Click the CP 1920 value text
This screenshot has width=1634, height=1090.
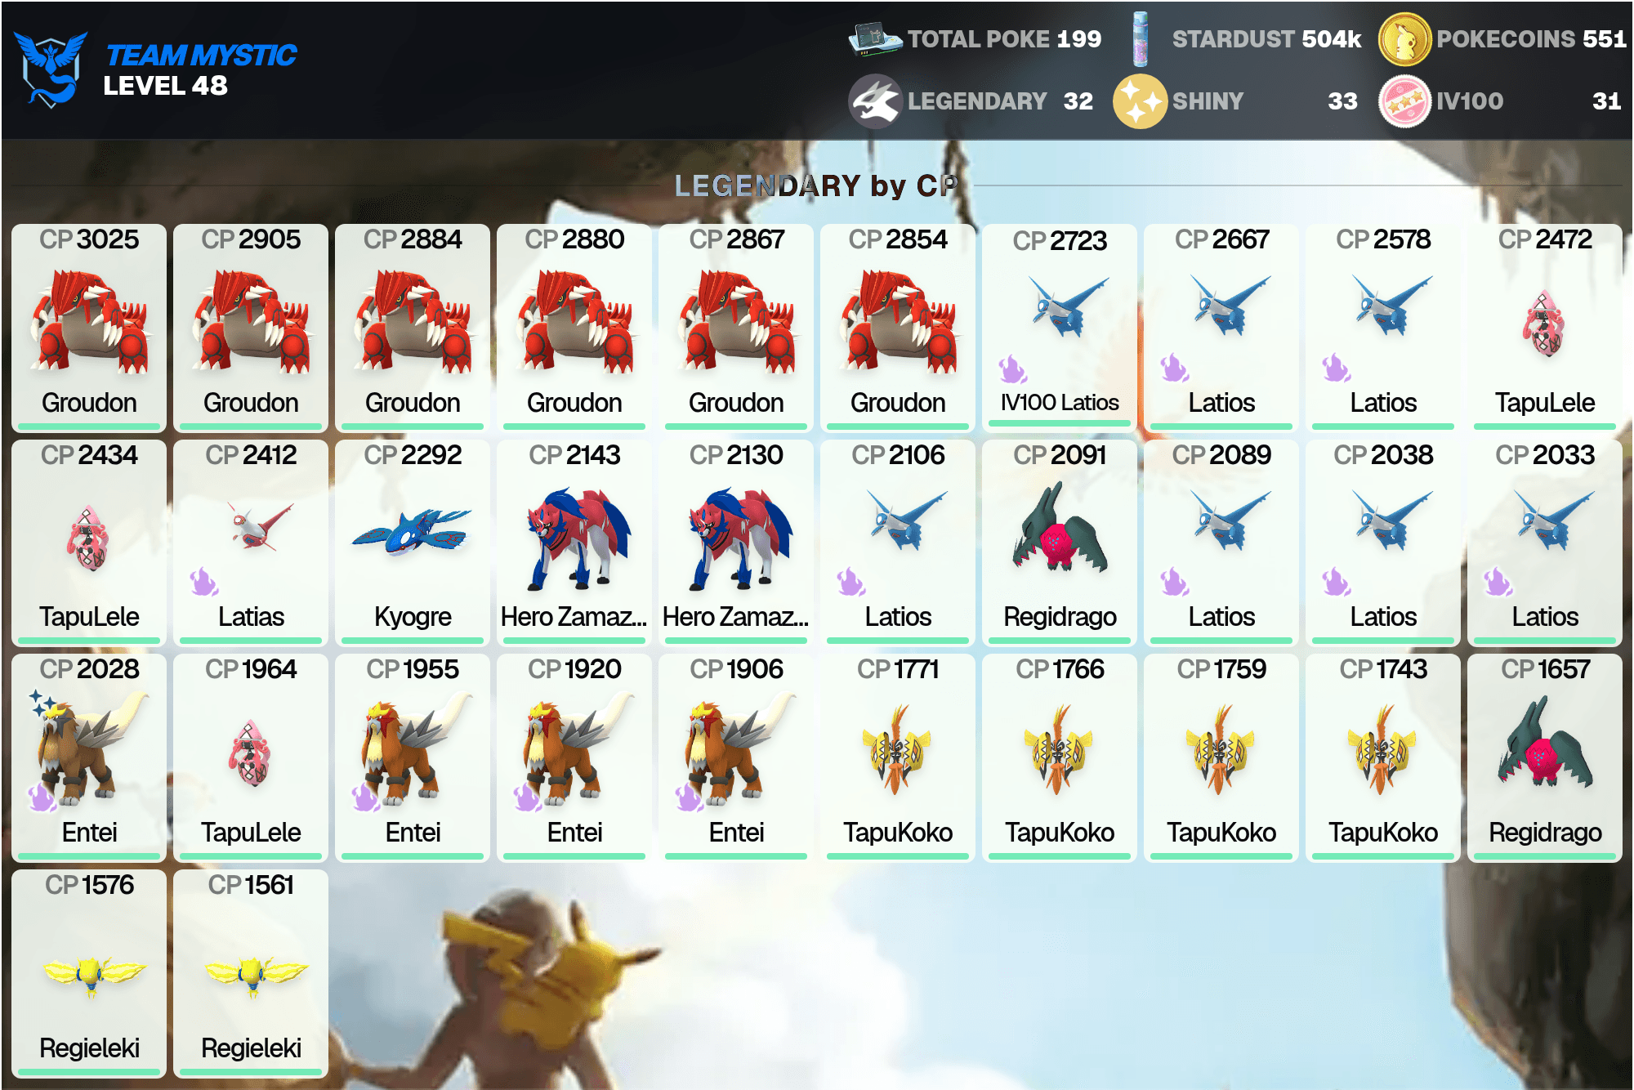pos(574,669)
